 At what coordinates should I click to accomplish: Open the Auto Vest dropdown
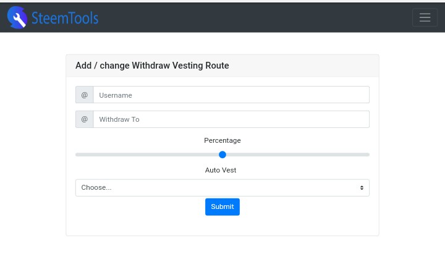[x=222, y=187]
